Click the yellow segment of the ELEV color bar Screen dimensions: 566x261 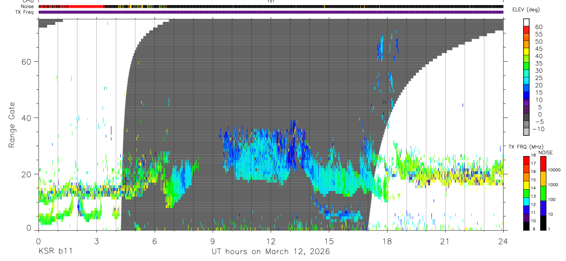pos(526,52)
